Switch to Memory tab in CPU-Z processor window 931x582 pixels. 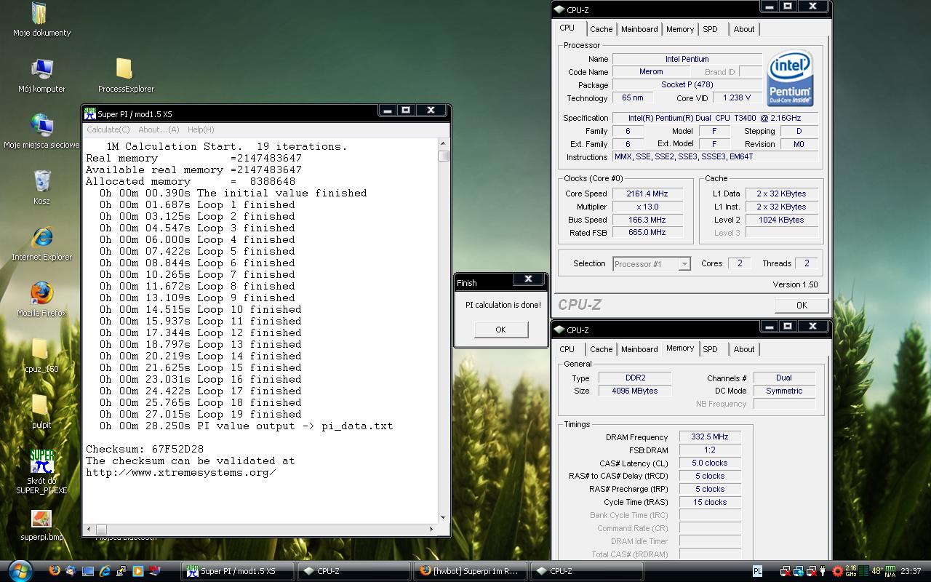tap(680, 29)
